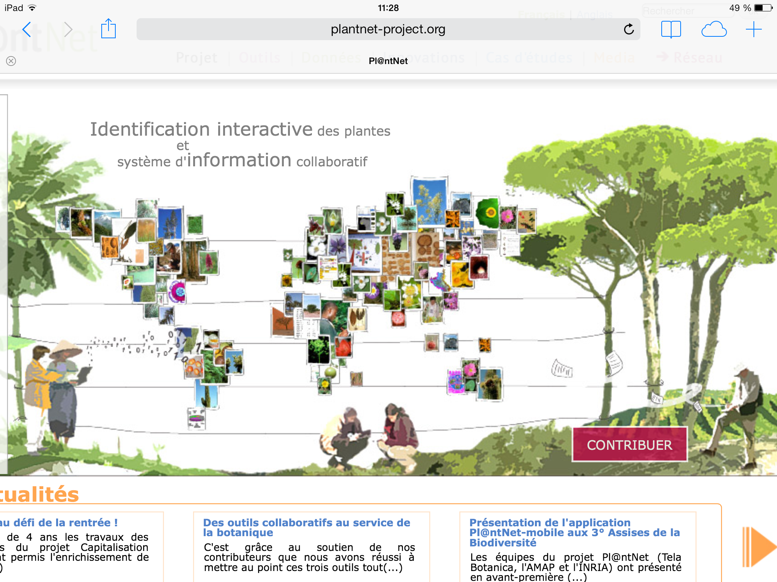The image size is (777, 582).
Task: Close the Pl@ntNet tab
Action: click(11, 61)
